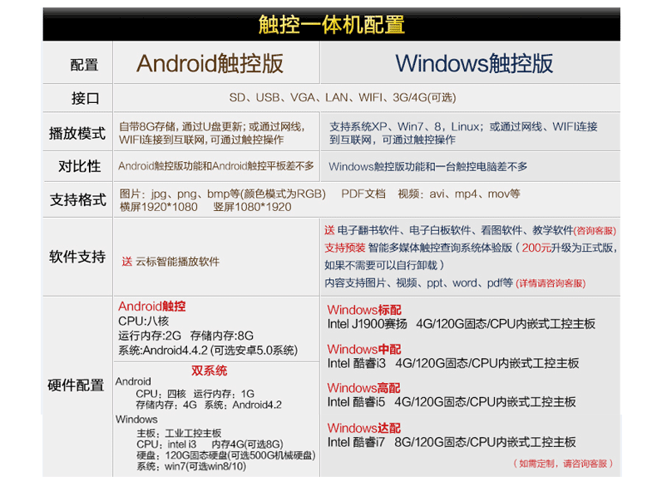The height and width of the screenshot is (481, 657).
Task: Select the Android触控版 column header
Action: click(x=210, y=64)
